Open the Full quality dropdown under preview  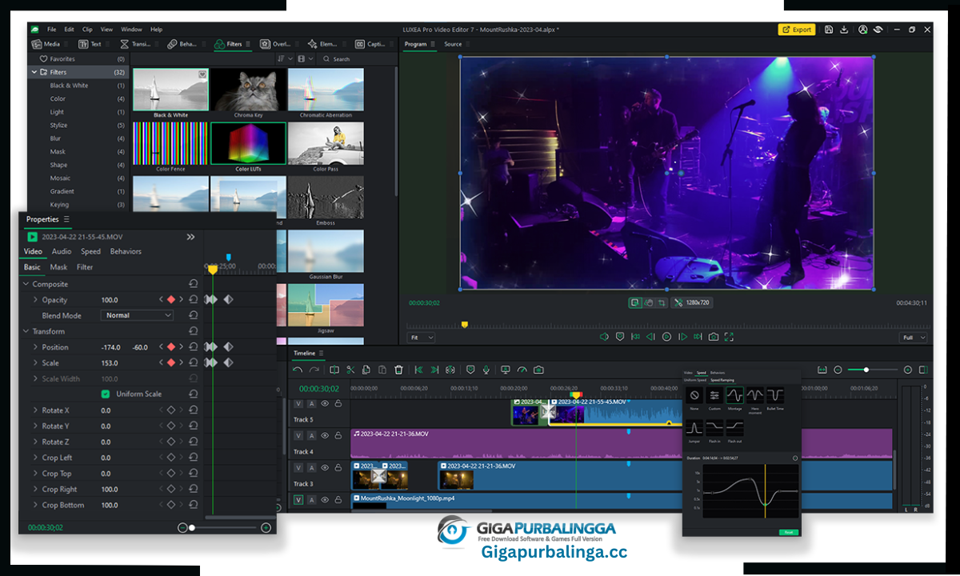point(914,338)
